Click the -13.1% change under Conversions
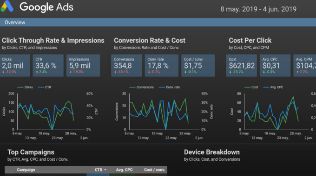316x176 pixels. click(121, 72)
